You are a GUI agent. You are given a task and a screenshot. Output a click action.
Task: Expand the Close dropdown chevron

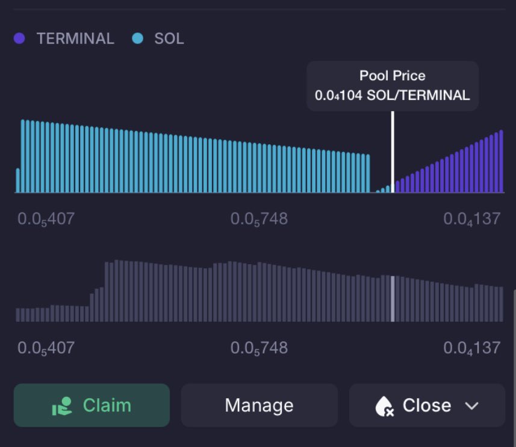point(471,406)
